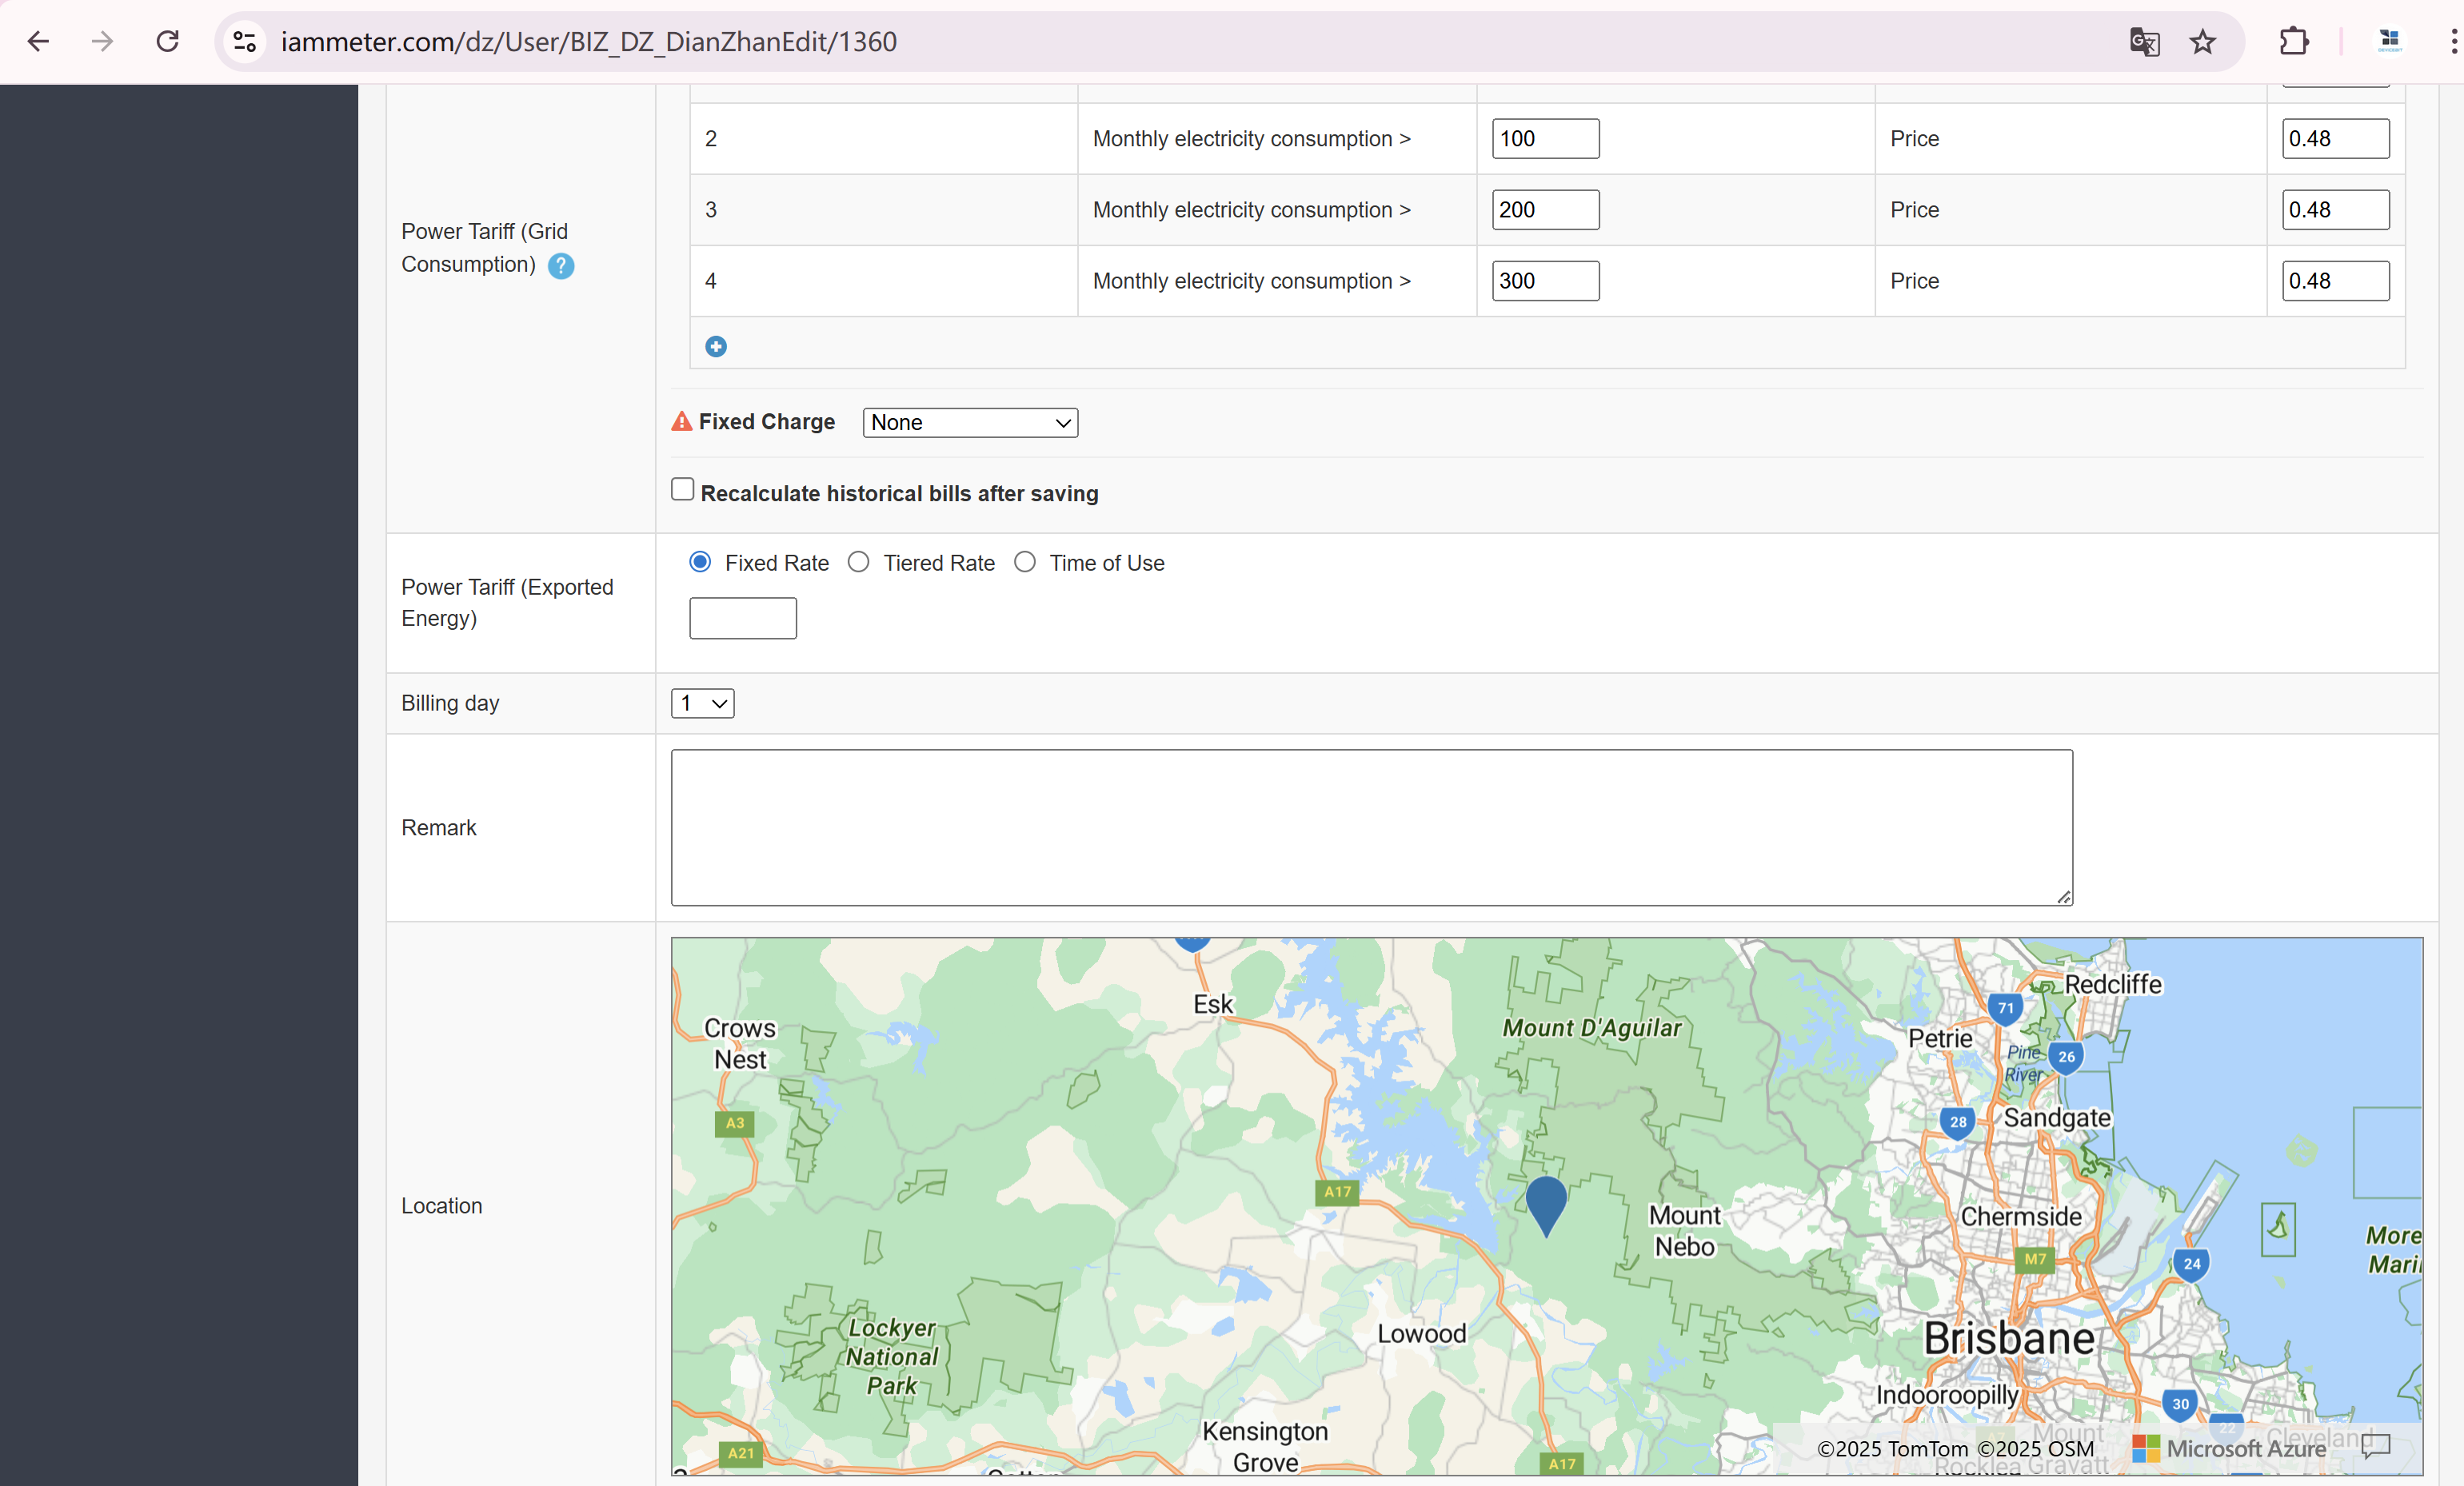The height and width of the screenshot is (1486, 2464).
Task: Open the Google Translate page icon
Action: pyautogui.click(x=2144, y=42)
